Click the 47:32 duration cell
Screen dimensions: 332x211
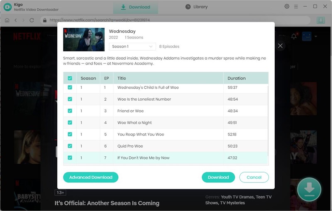tap(232, 158)
